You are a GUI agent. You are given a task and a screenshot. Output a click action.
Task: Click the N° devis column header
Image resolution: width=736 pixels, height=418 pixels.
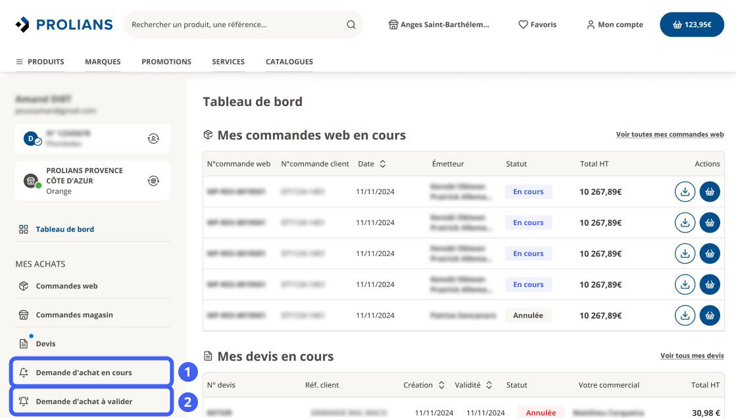[221, 385]
